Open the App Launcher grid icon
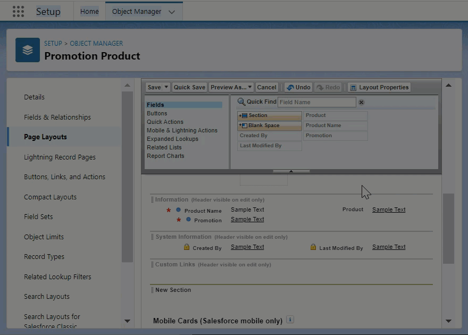 click(18, 12)
